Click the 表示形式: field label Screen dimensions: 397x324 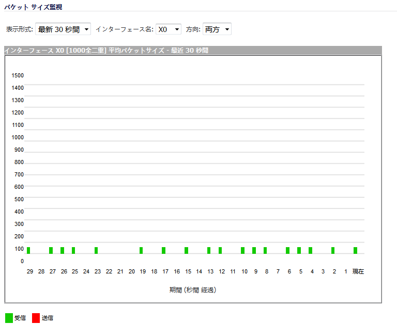[20, 29]
